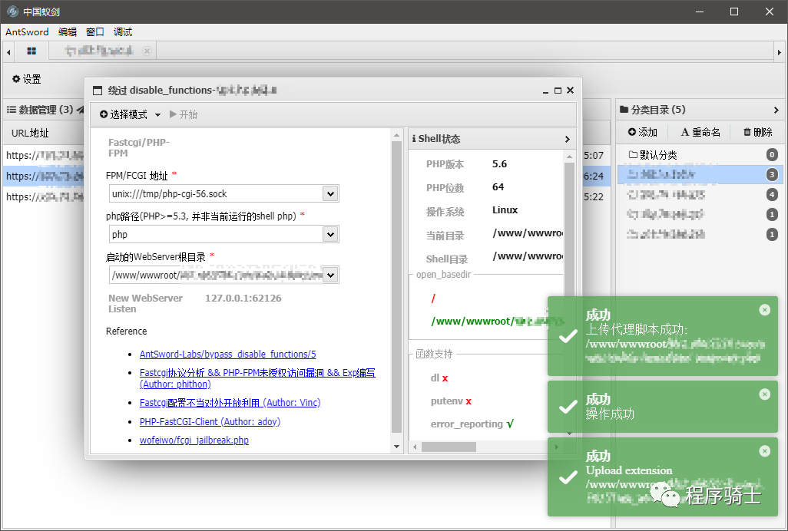Image resolution: width=788 pixels, height=531 pixels.
Task: Select the 默认分类 folder
Action: (x=698, y=154)
